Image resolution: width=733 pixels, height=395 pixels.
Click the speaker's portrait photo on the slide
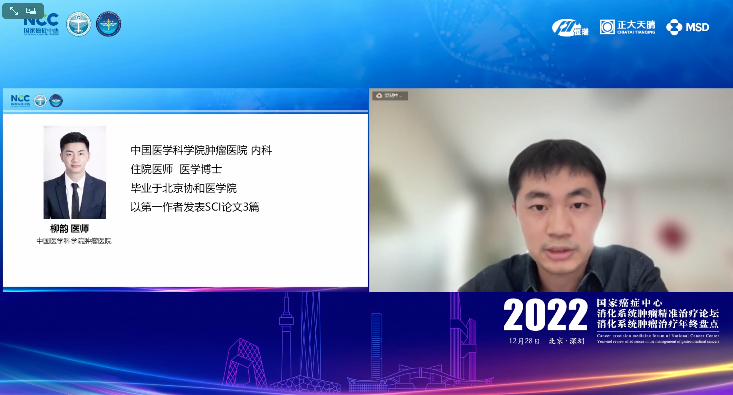click(x=75, y=172)
